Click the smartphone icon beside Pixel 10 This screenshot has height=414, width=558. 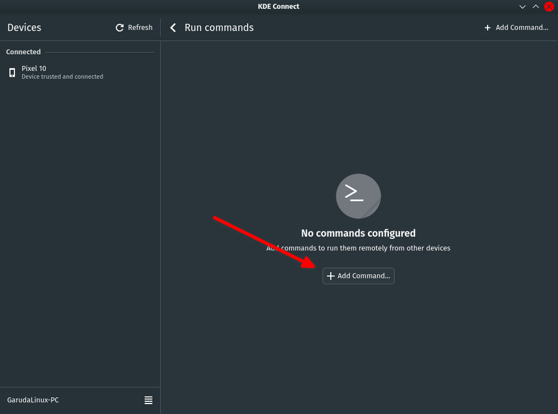12,72
